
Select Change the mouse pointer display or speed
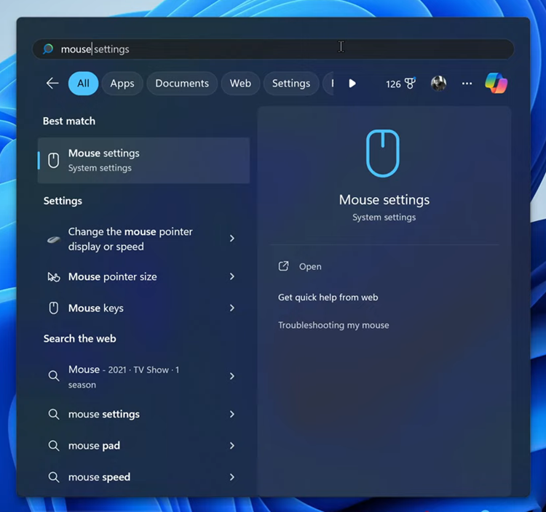pyautogui.click(x=143, y=239)
